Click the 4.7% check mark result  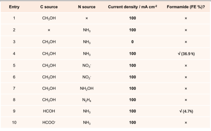[x=186, y=111]
